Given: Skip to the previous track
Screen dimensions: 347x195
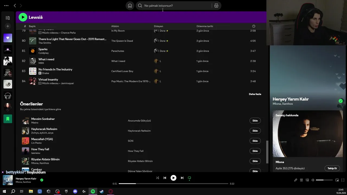Looking at the screenshot, I should click(x=165, y=178).
